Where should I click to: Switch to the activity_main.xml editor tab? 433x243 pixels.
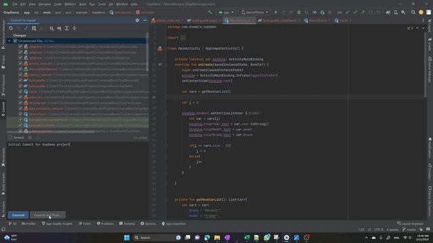pos(167,20)
